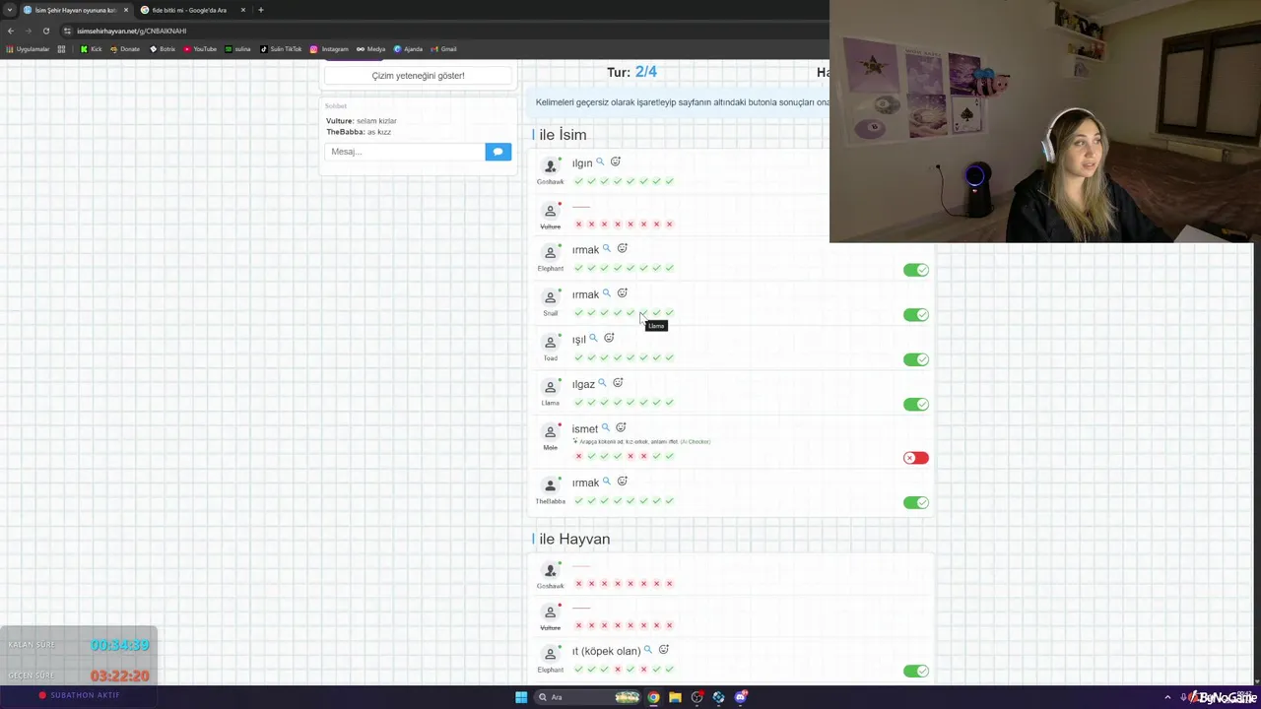1261x709 pixels.
Task: Click the address bar URL
Action: (x=131, y=31)
